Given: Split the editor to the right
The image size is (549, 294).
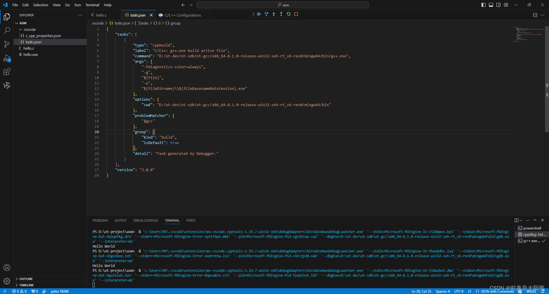Looking at the screenshot, I should pyautogui.click(x=535, y=15).
